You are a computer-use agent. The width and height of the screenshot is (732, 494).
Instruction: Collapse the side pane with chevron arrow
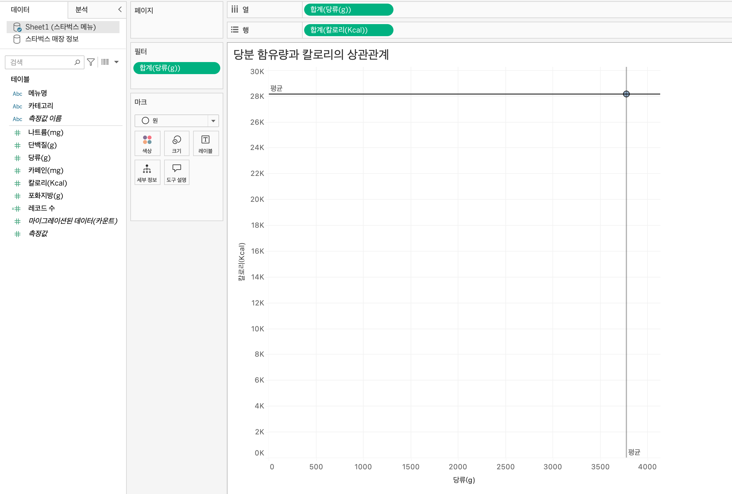click(x=120, y=9)
